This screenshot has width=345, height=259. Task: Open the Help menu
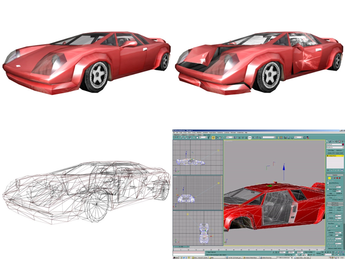point(246,132)
